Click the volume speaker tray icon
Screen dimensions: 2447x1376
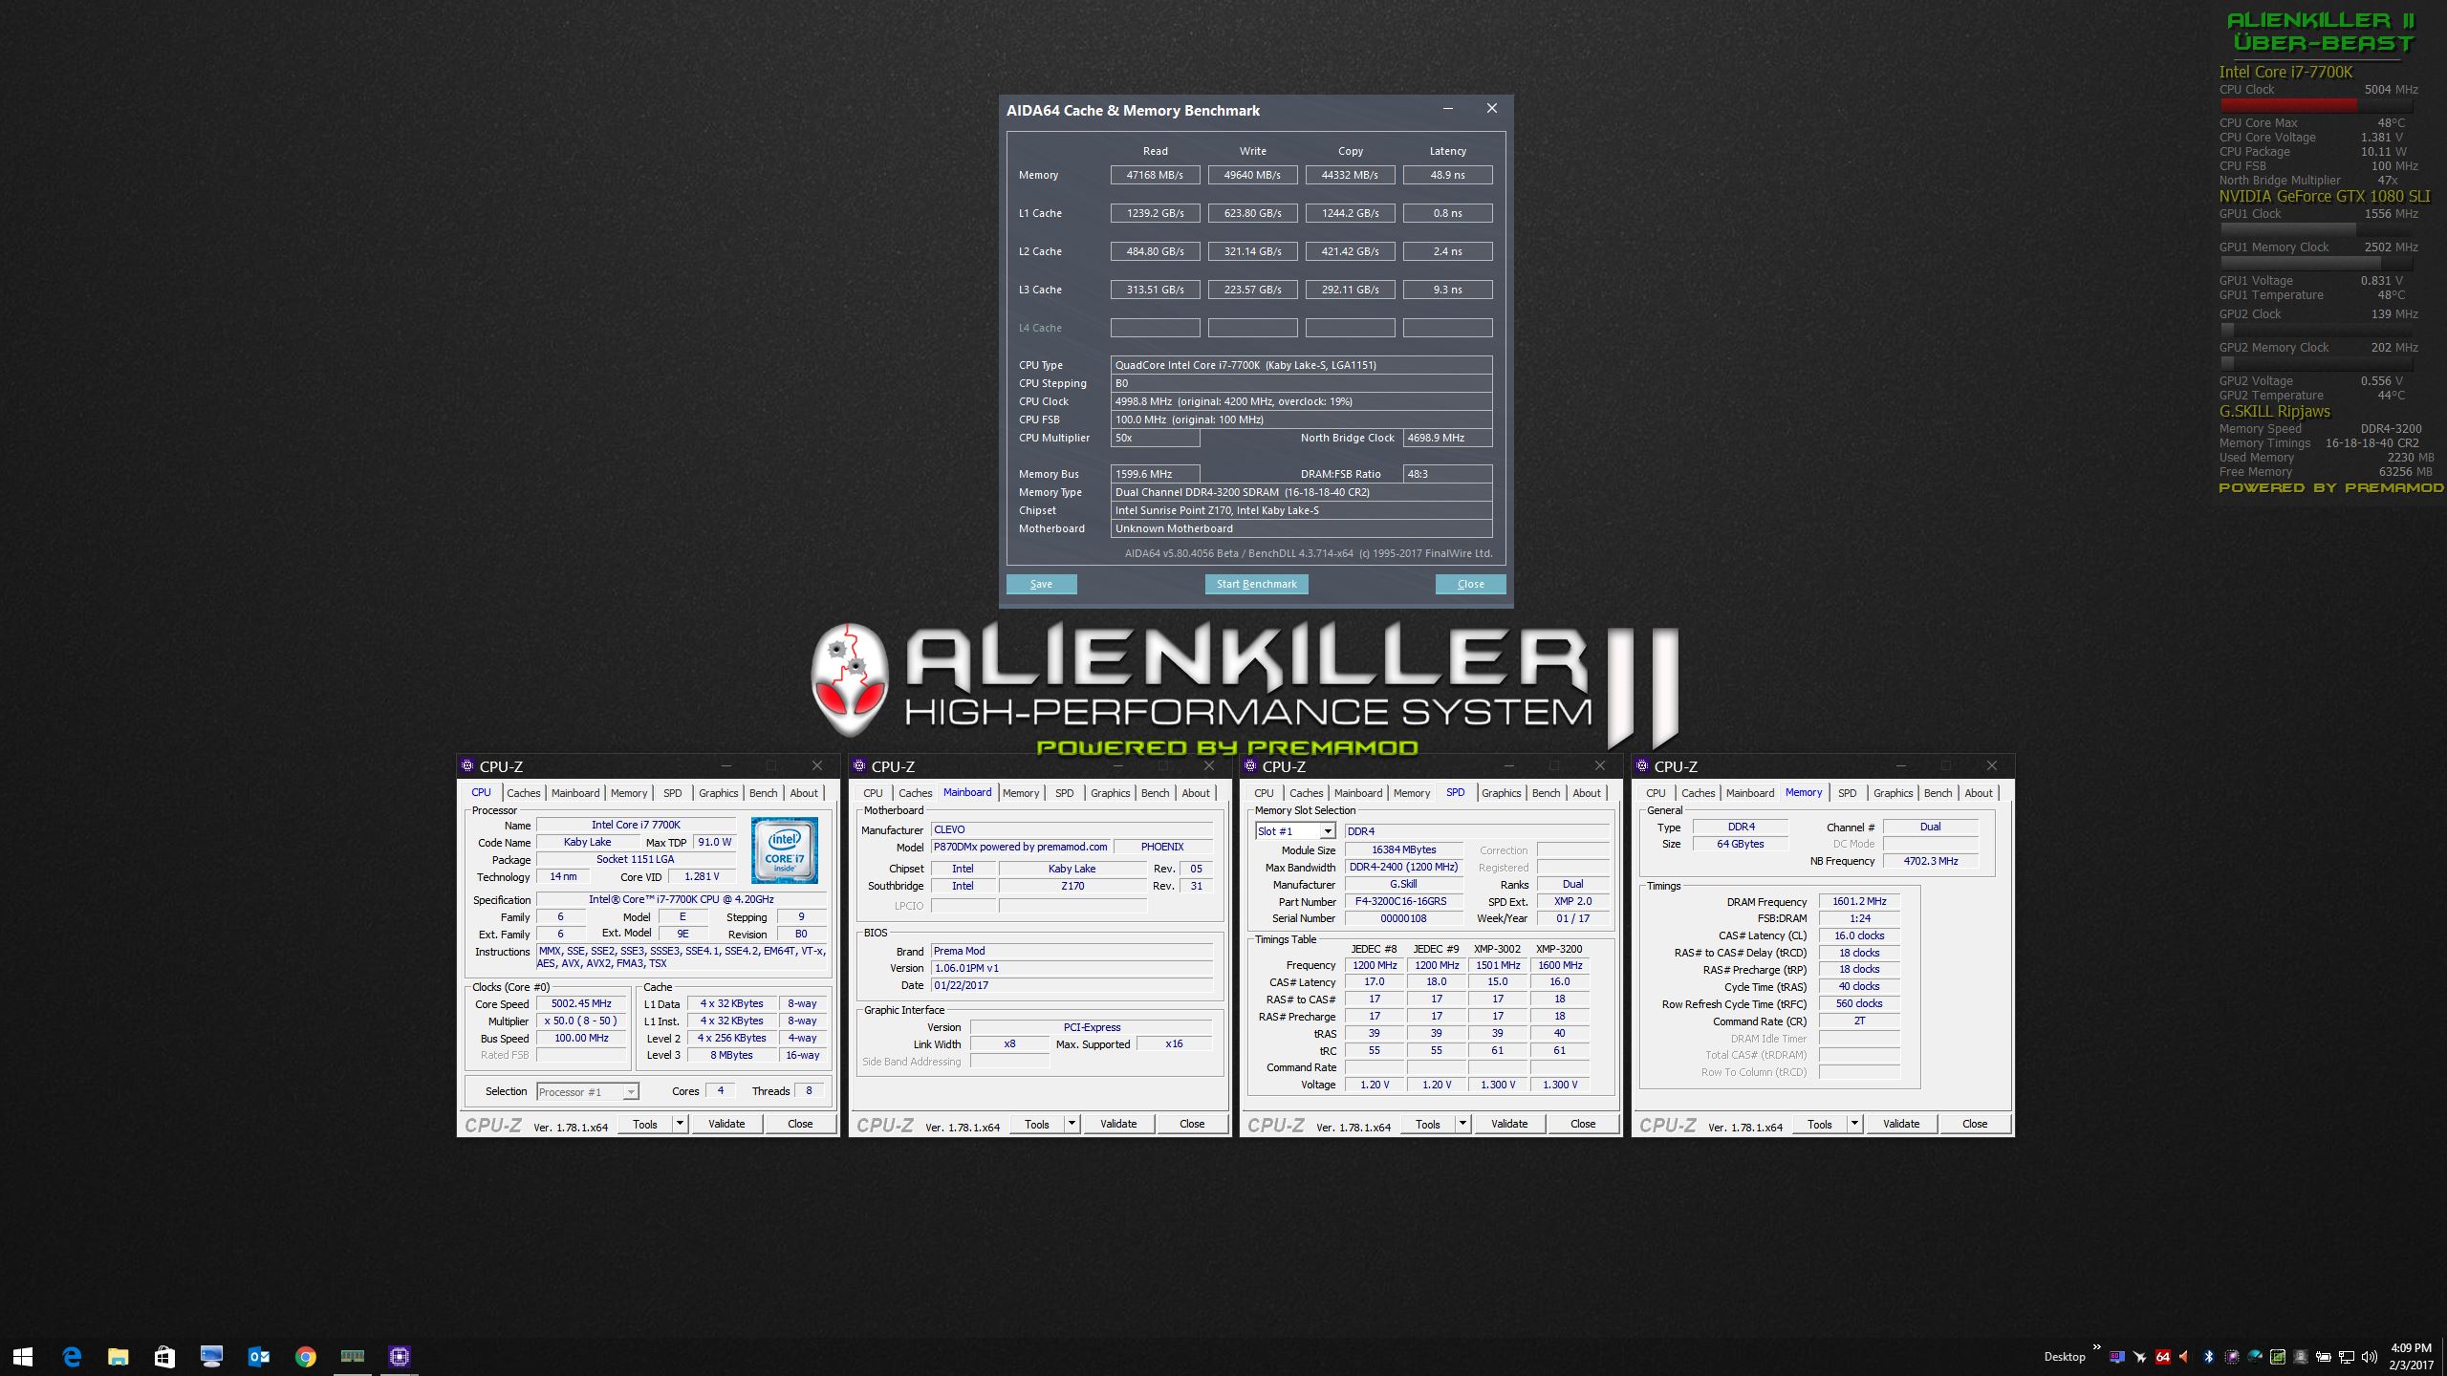tap(2369, 1357)
